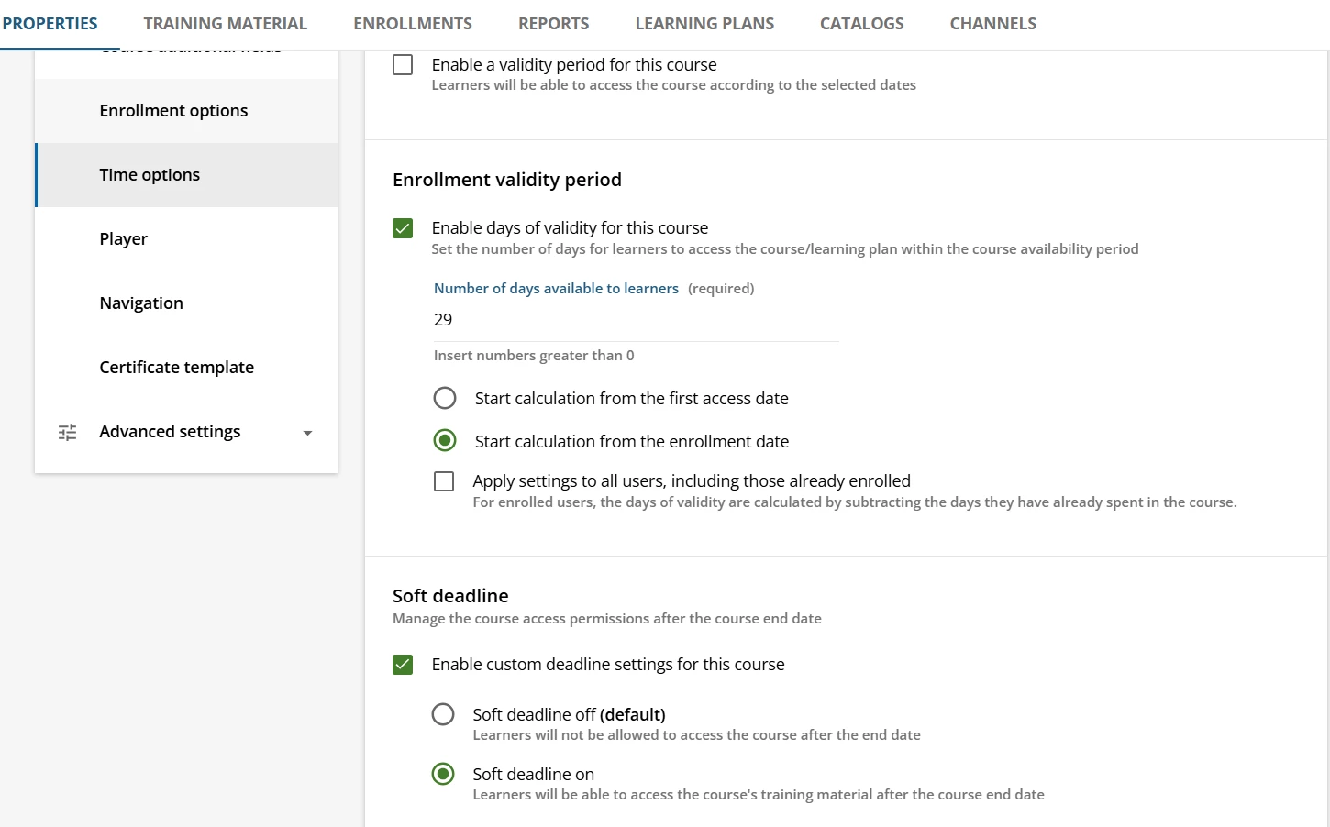
Task: Pick the Soft deadline on radio
Action: coord(443,774)
